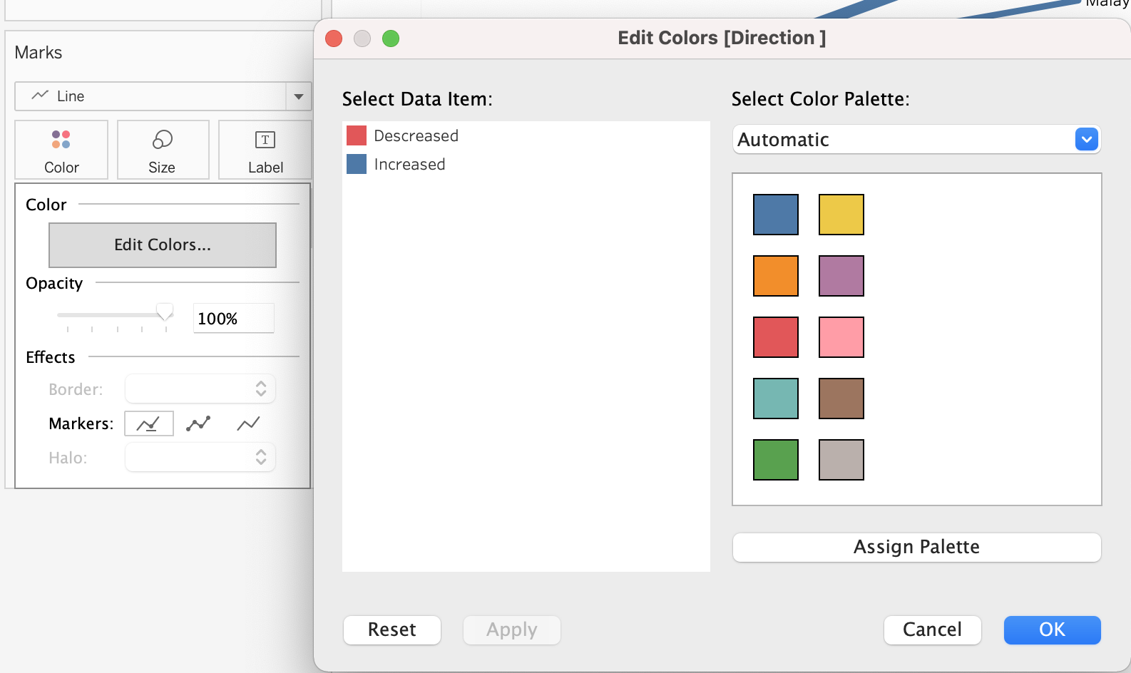Select automatic markers option
Image resolution: width=1131 pixels, height=673 pixels.
pos(149,423)
